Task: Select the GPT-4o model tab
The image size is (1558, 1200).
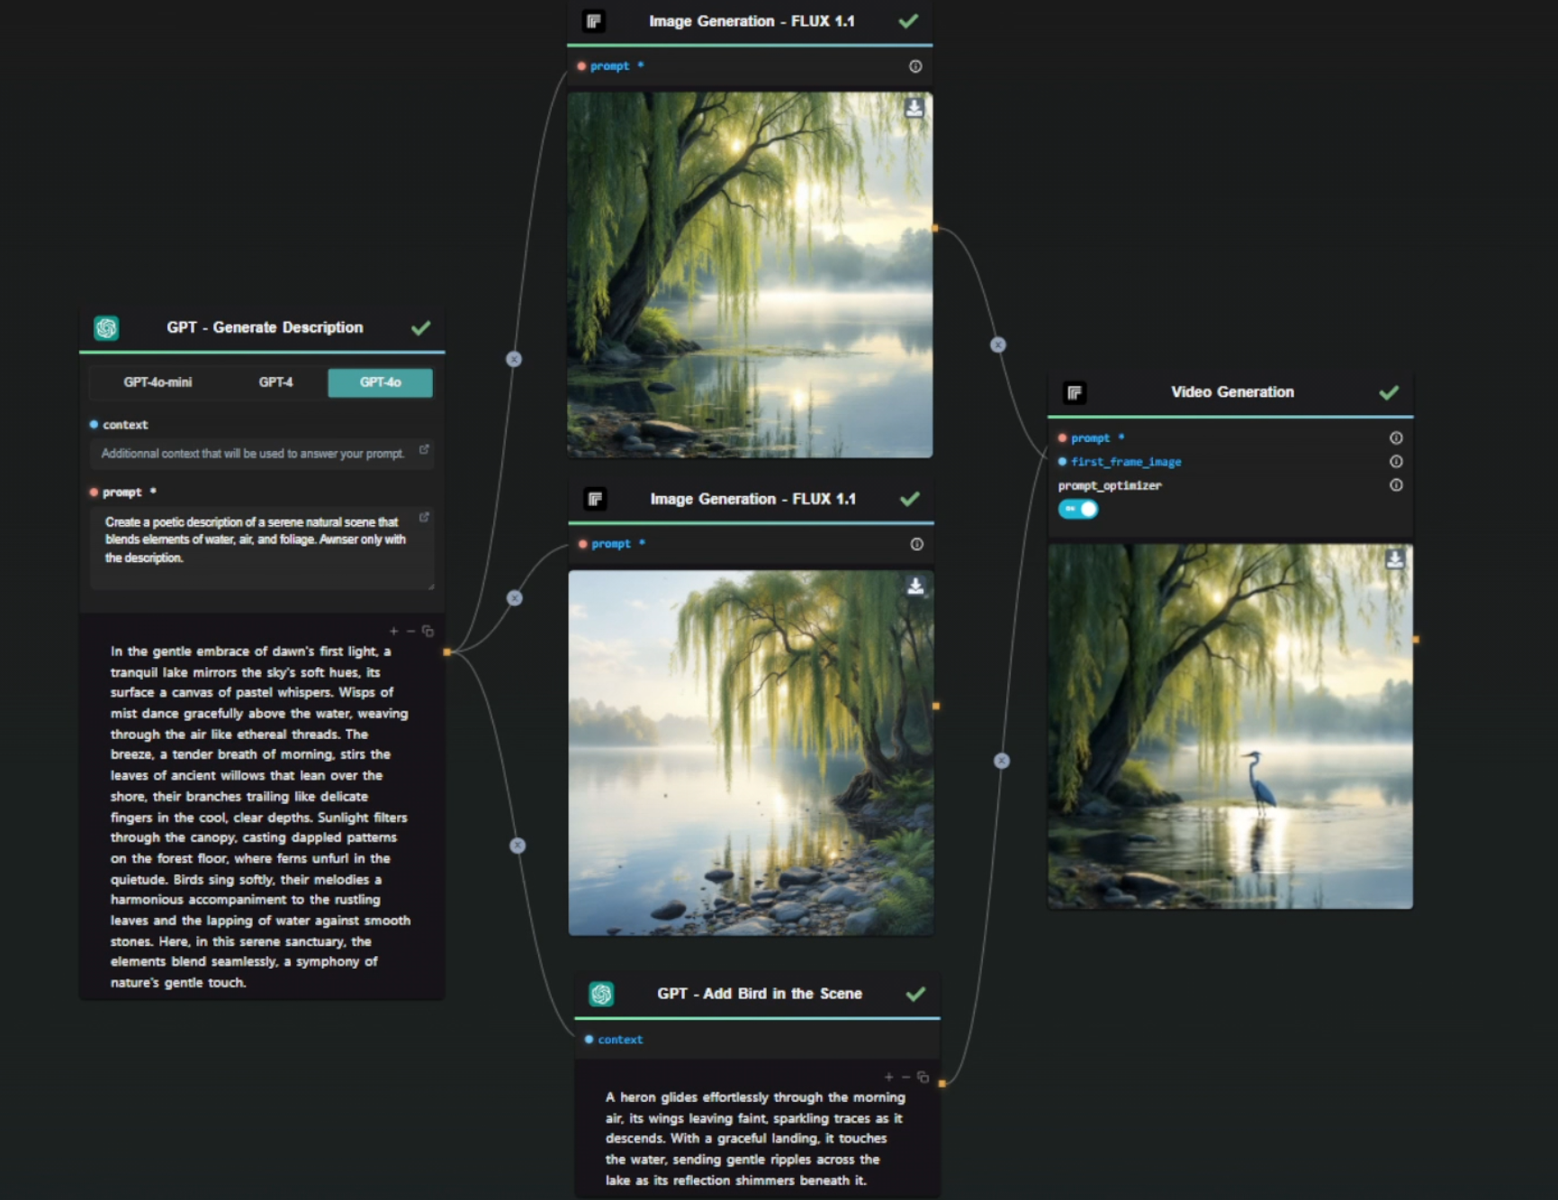Action: (380, 383)
